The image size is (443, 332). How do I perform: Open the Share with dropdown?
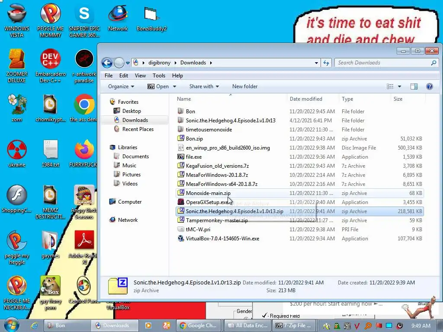point(204,86)
